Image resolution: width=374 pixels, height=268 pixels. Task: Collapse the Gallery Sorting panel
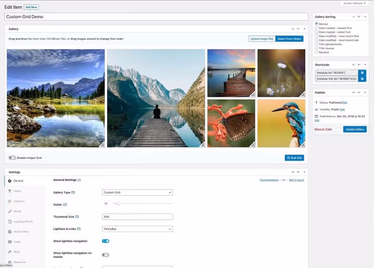coord(365,17)
